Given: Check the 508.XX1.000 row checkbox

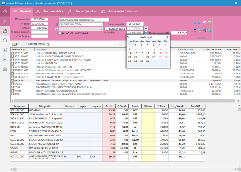Looking at the screenshot, I should tap(13, 70).
